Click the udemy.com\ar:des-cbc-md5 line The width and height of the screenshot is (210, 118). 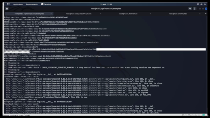click(x=25, y=33)
